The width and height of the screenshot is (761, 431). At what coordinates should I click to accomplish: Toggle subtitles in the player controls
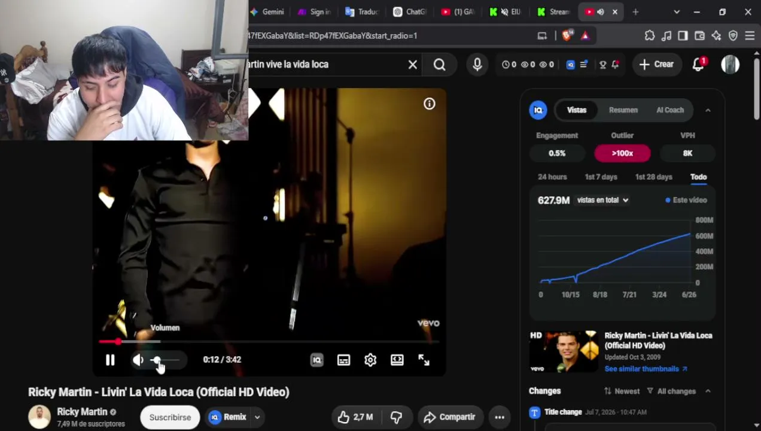point(343,360)
